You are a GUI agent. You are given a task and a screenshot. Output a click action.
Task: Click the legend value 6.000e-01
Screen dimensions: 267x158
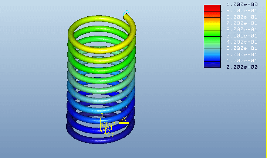(242, 29)
